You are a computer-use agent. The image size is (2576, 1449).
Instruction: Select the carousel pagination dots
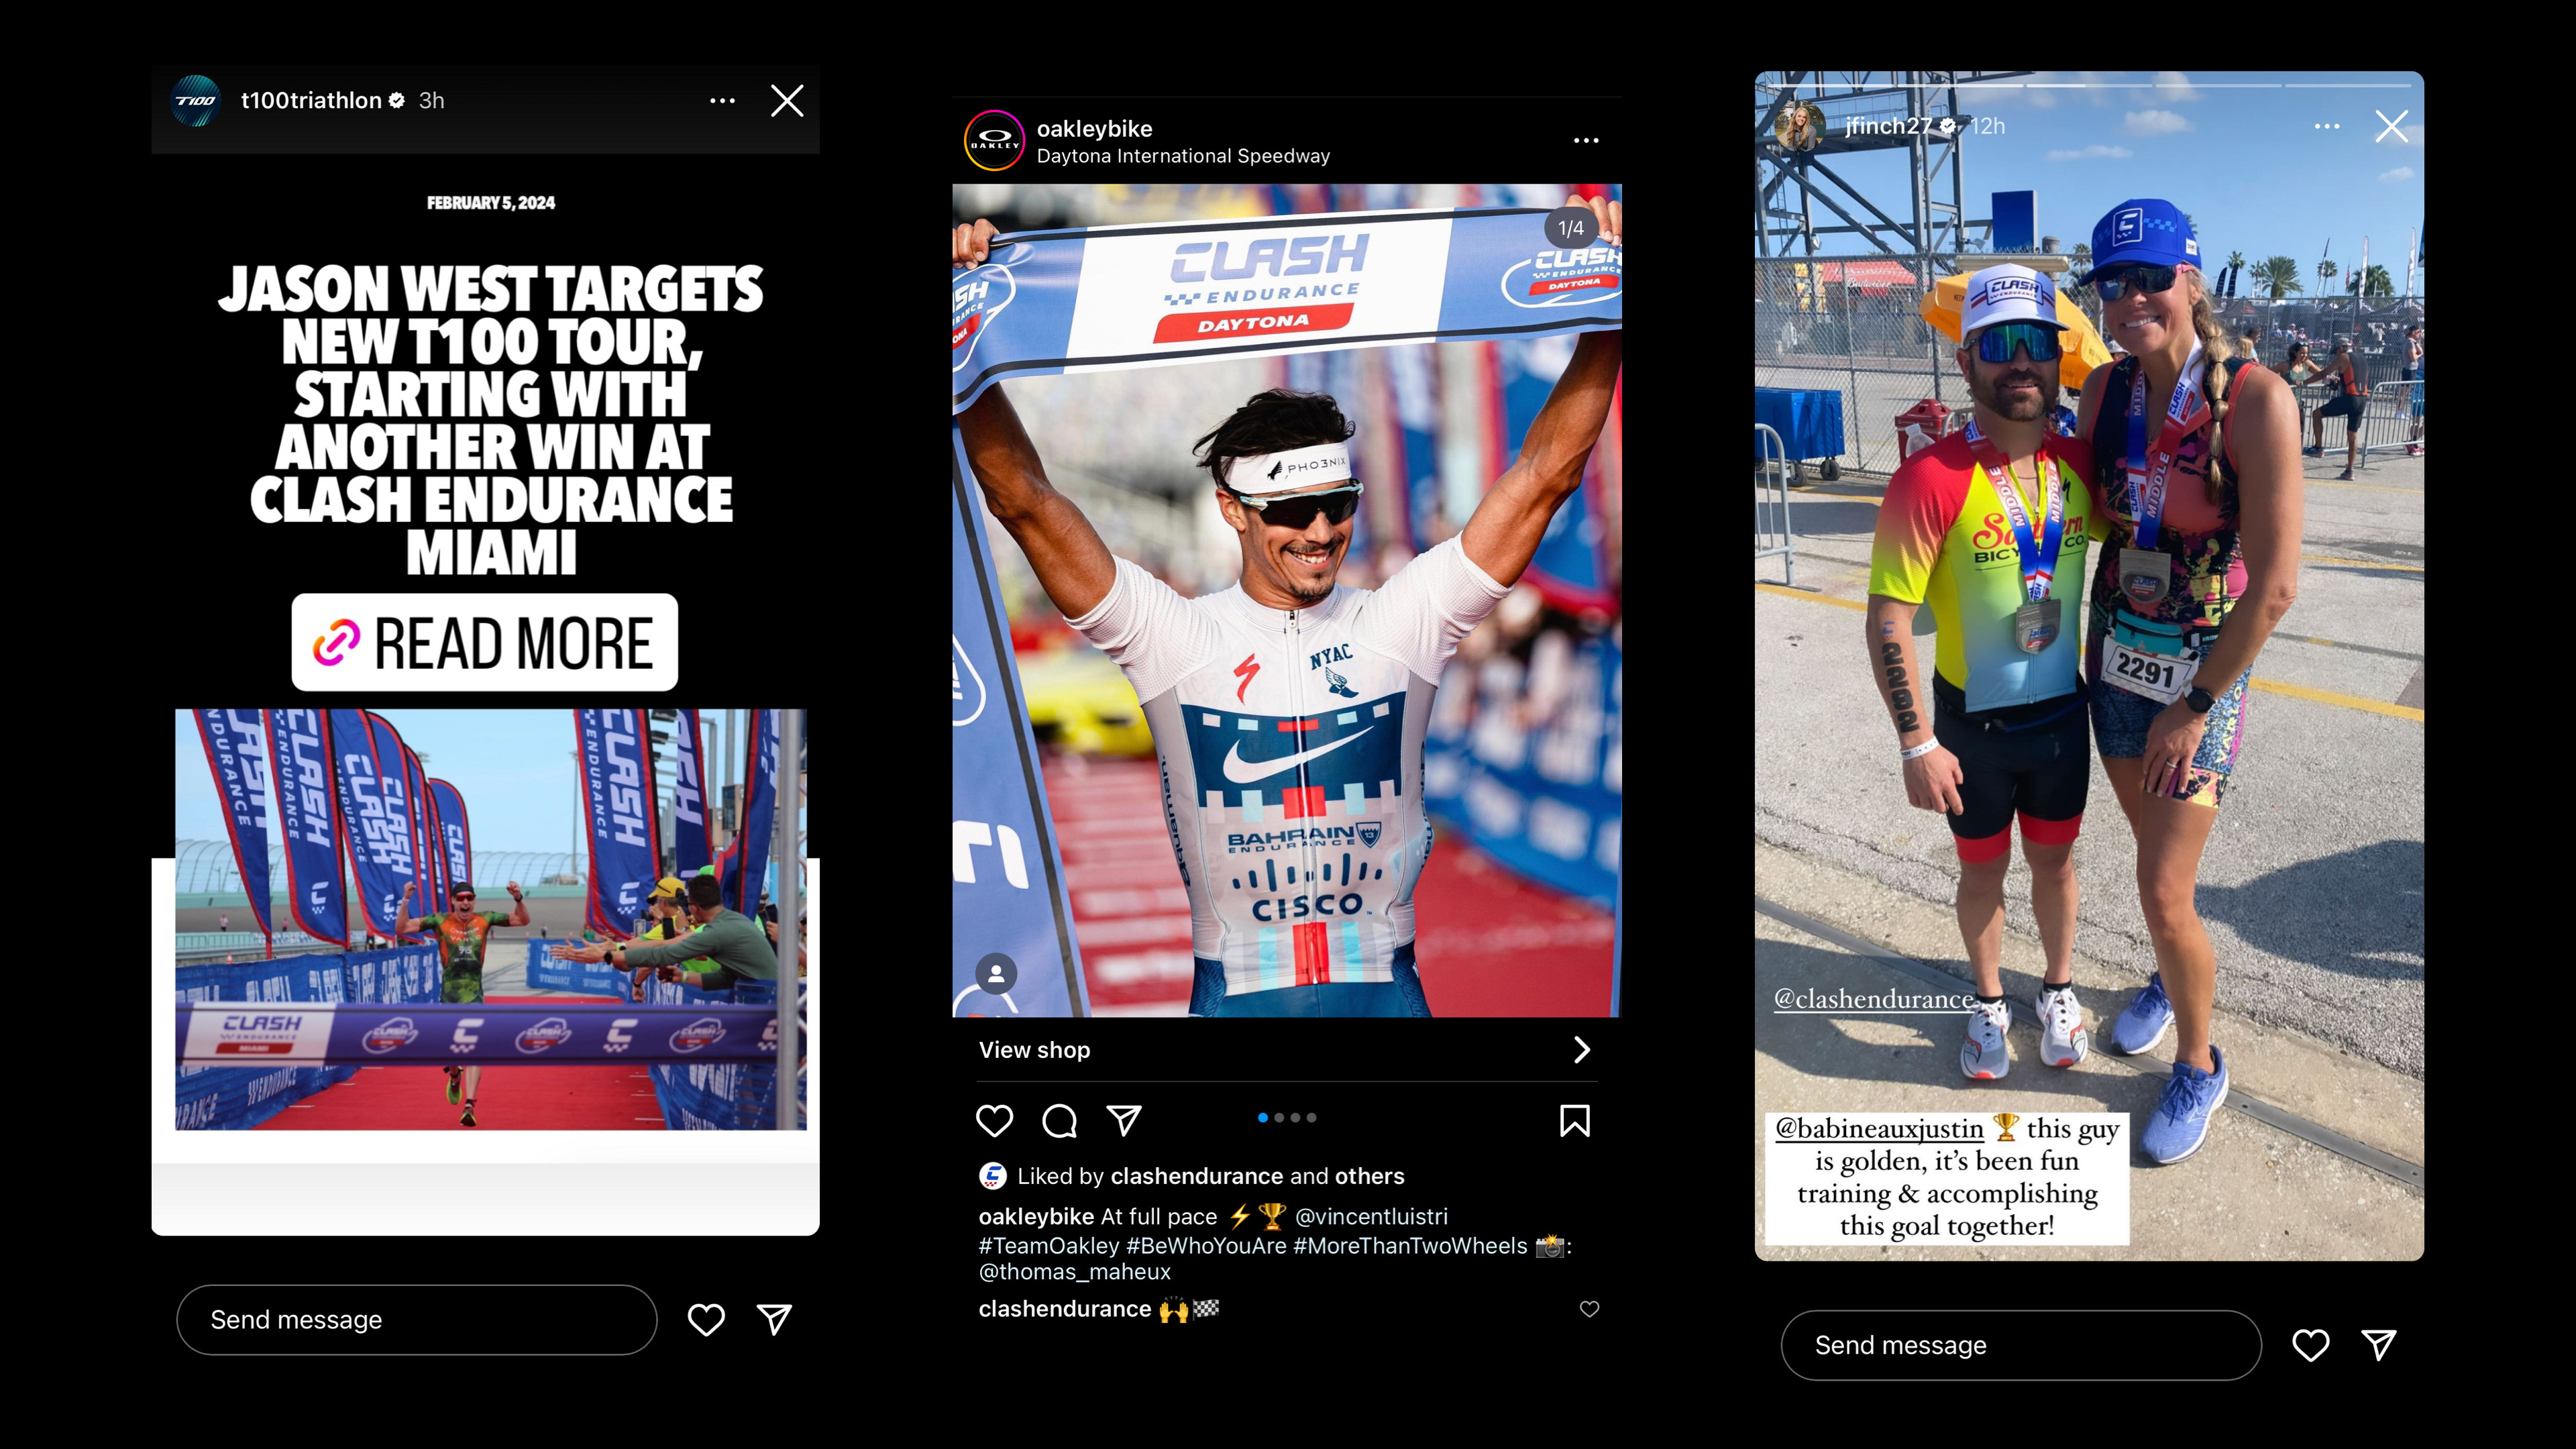(x=1287, y=1118)
